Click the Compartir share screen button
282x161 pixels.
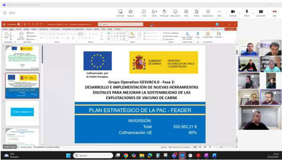coord(261,13)
